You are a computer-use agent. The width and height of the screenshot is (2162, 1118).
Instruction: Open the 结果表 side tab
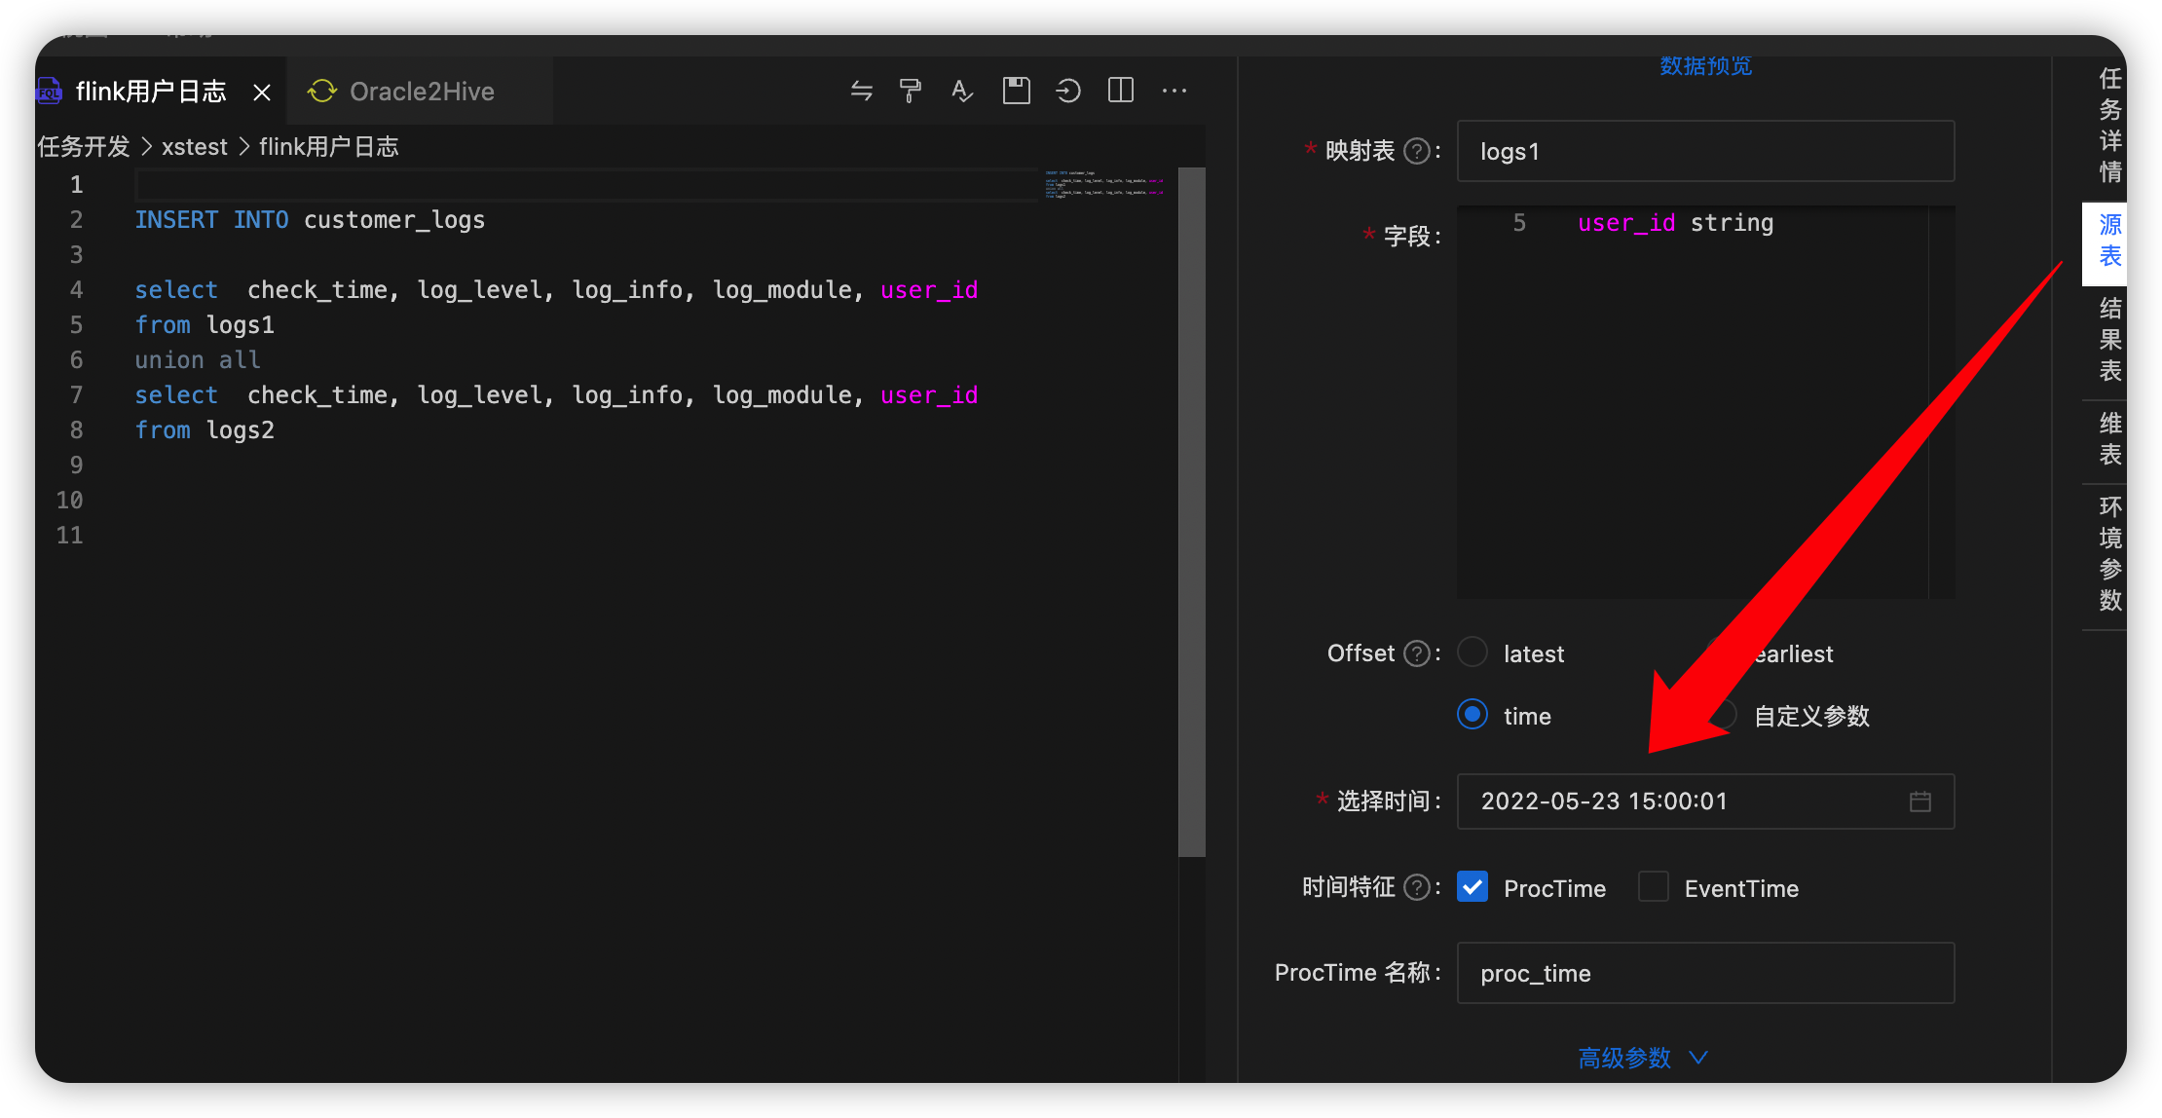pos(2109,340)
